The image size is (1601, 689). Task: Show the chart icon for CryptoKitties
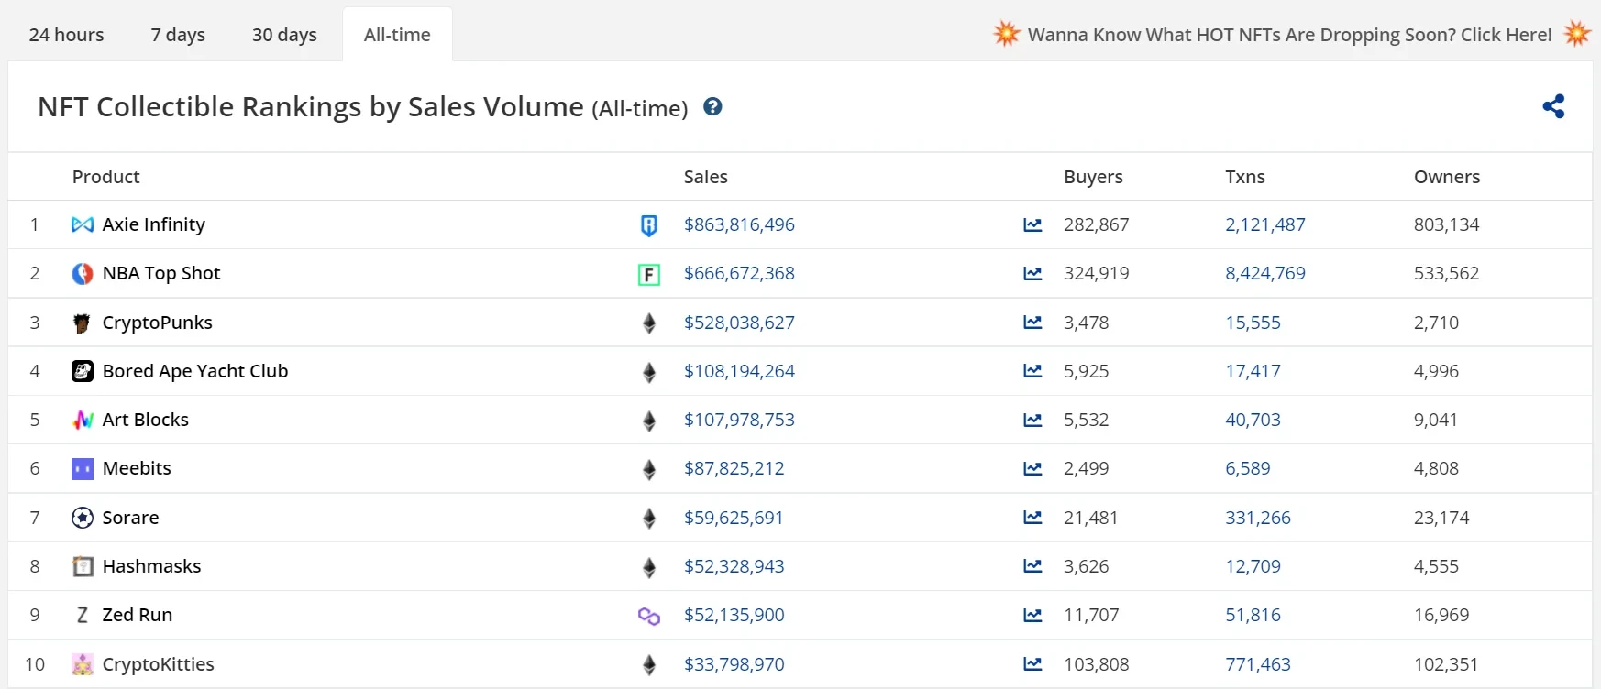(1032, 664)
